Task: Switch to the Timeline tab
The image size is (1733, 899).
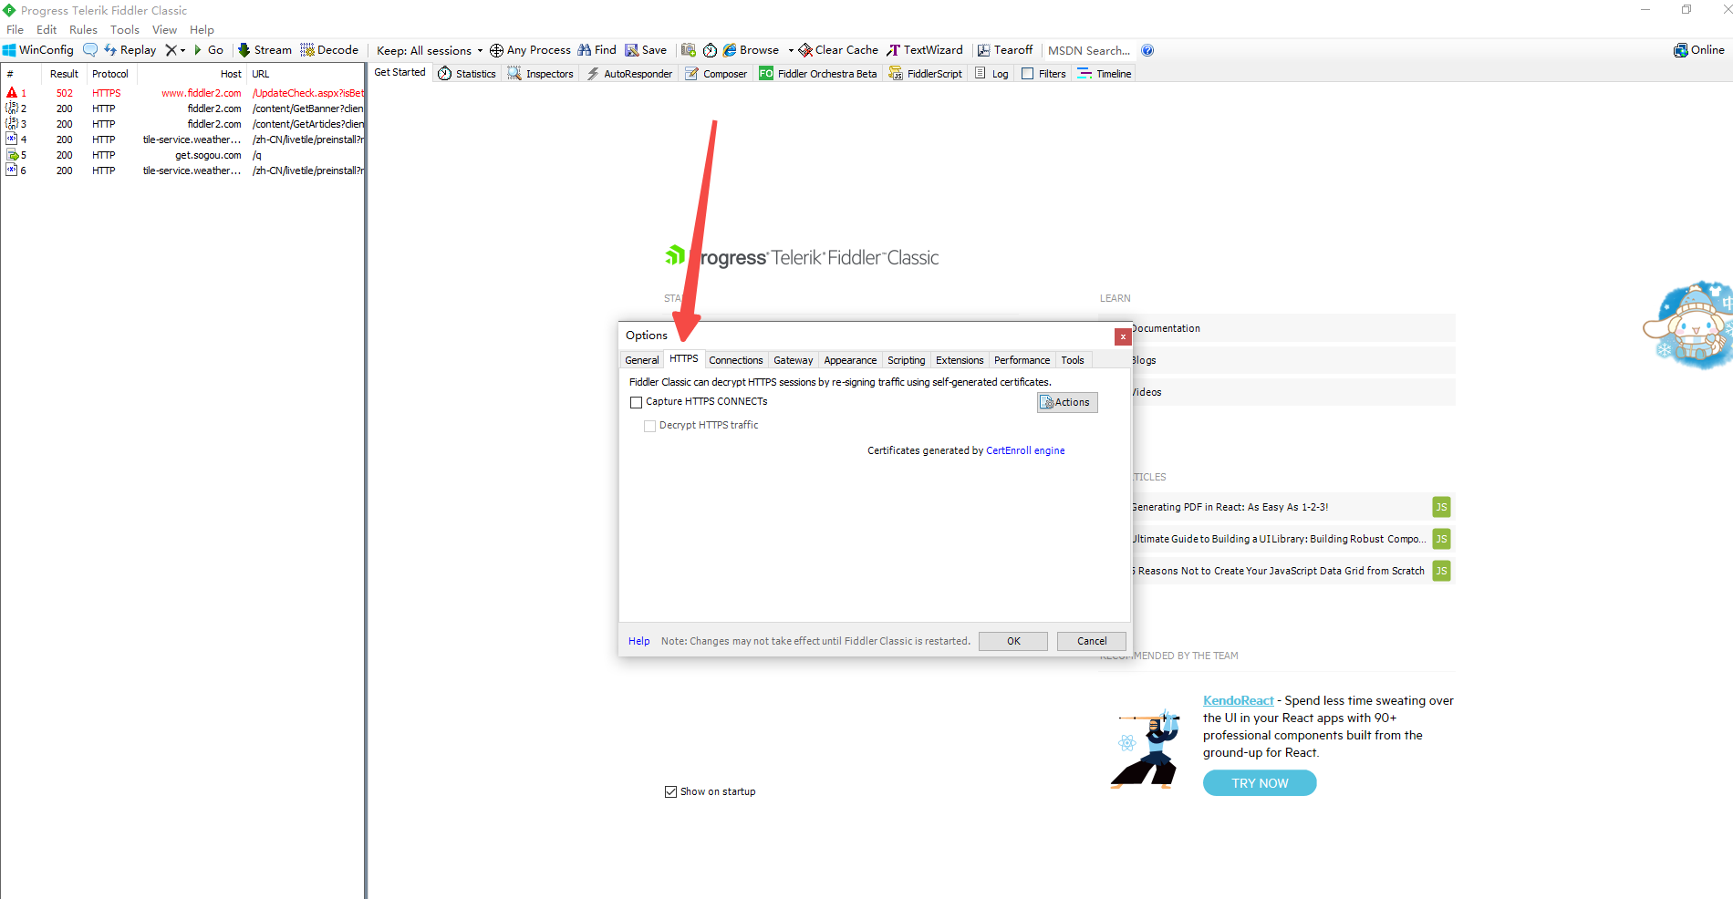Action: (x=1105, y=74)
